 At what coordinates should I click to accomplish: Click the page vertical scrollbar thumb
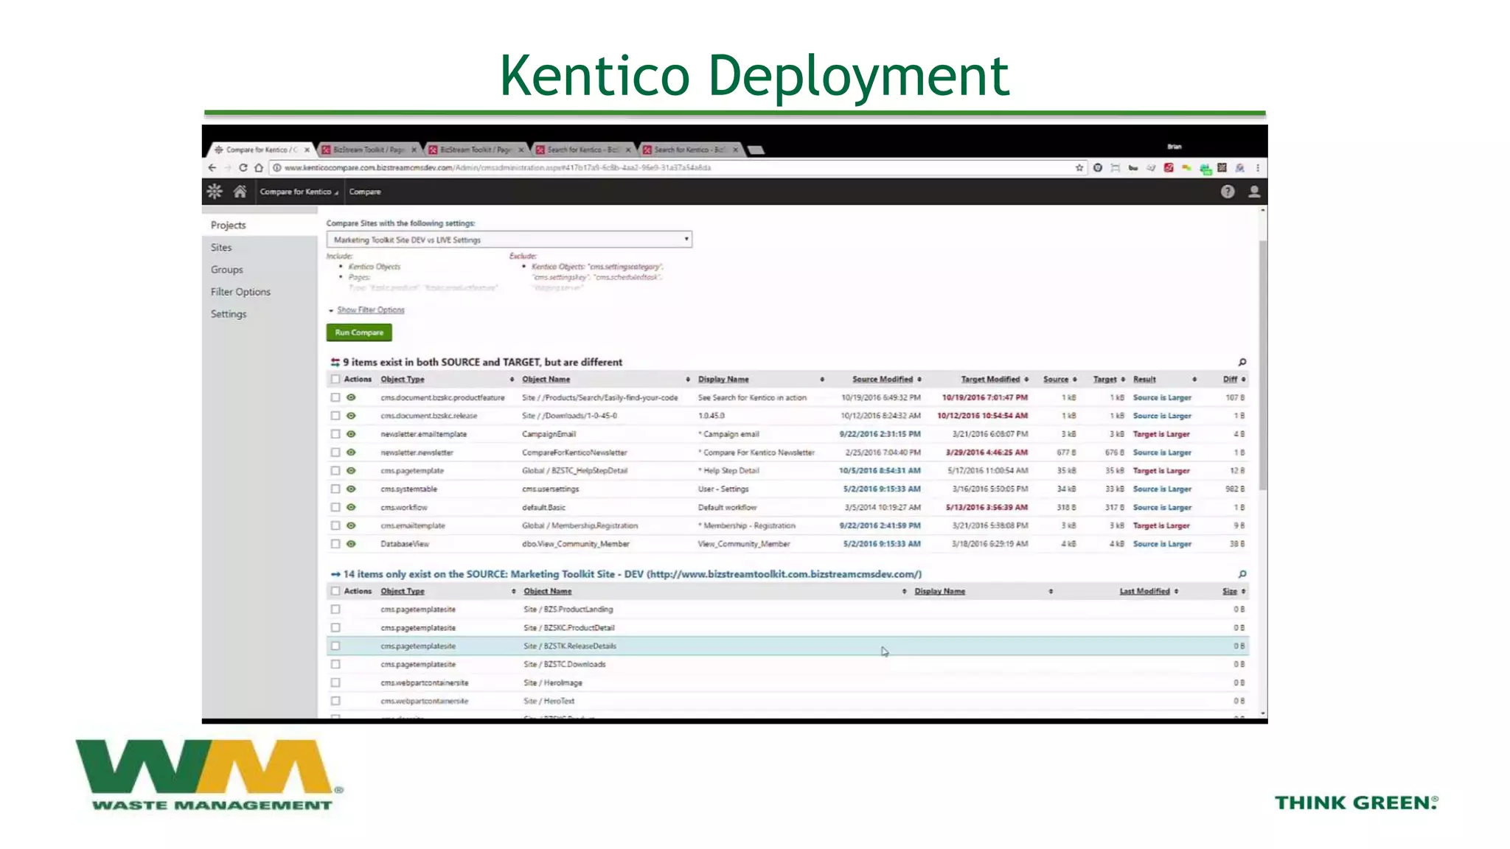click(x=1263, y=365)
